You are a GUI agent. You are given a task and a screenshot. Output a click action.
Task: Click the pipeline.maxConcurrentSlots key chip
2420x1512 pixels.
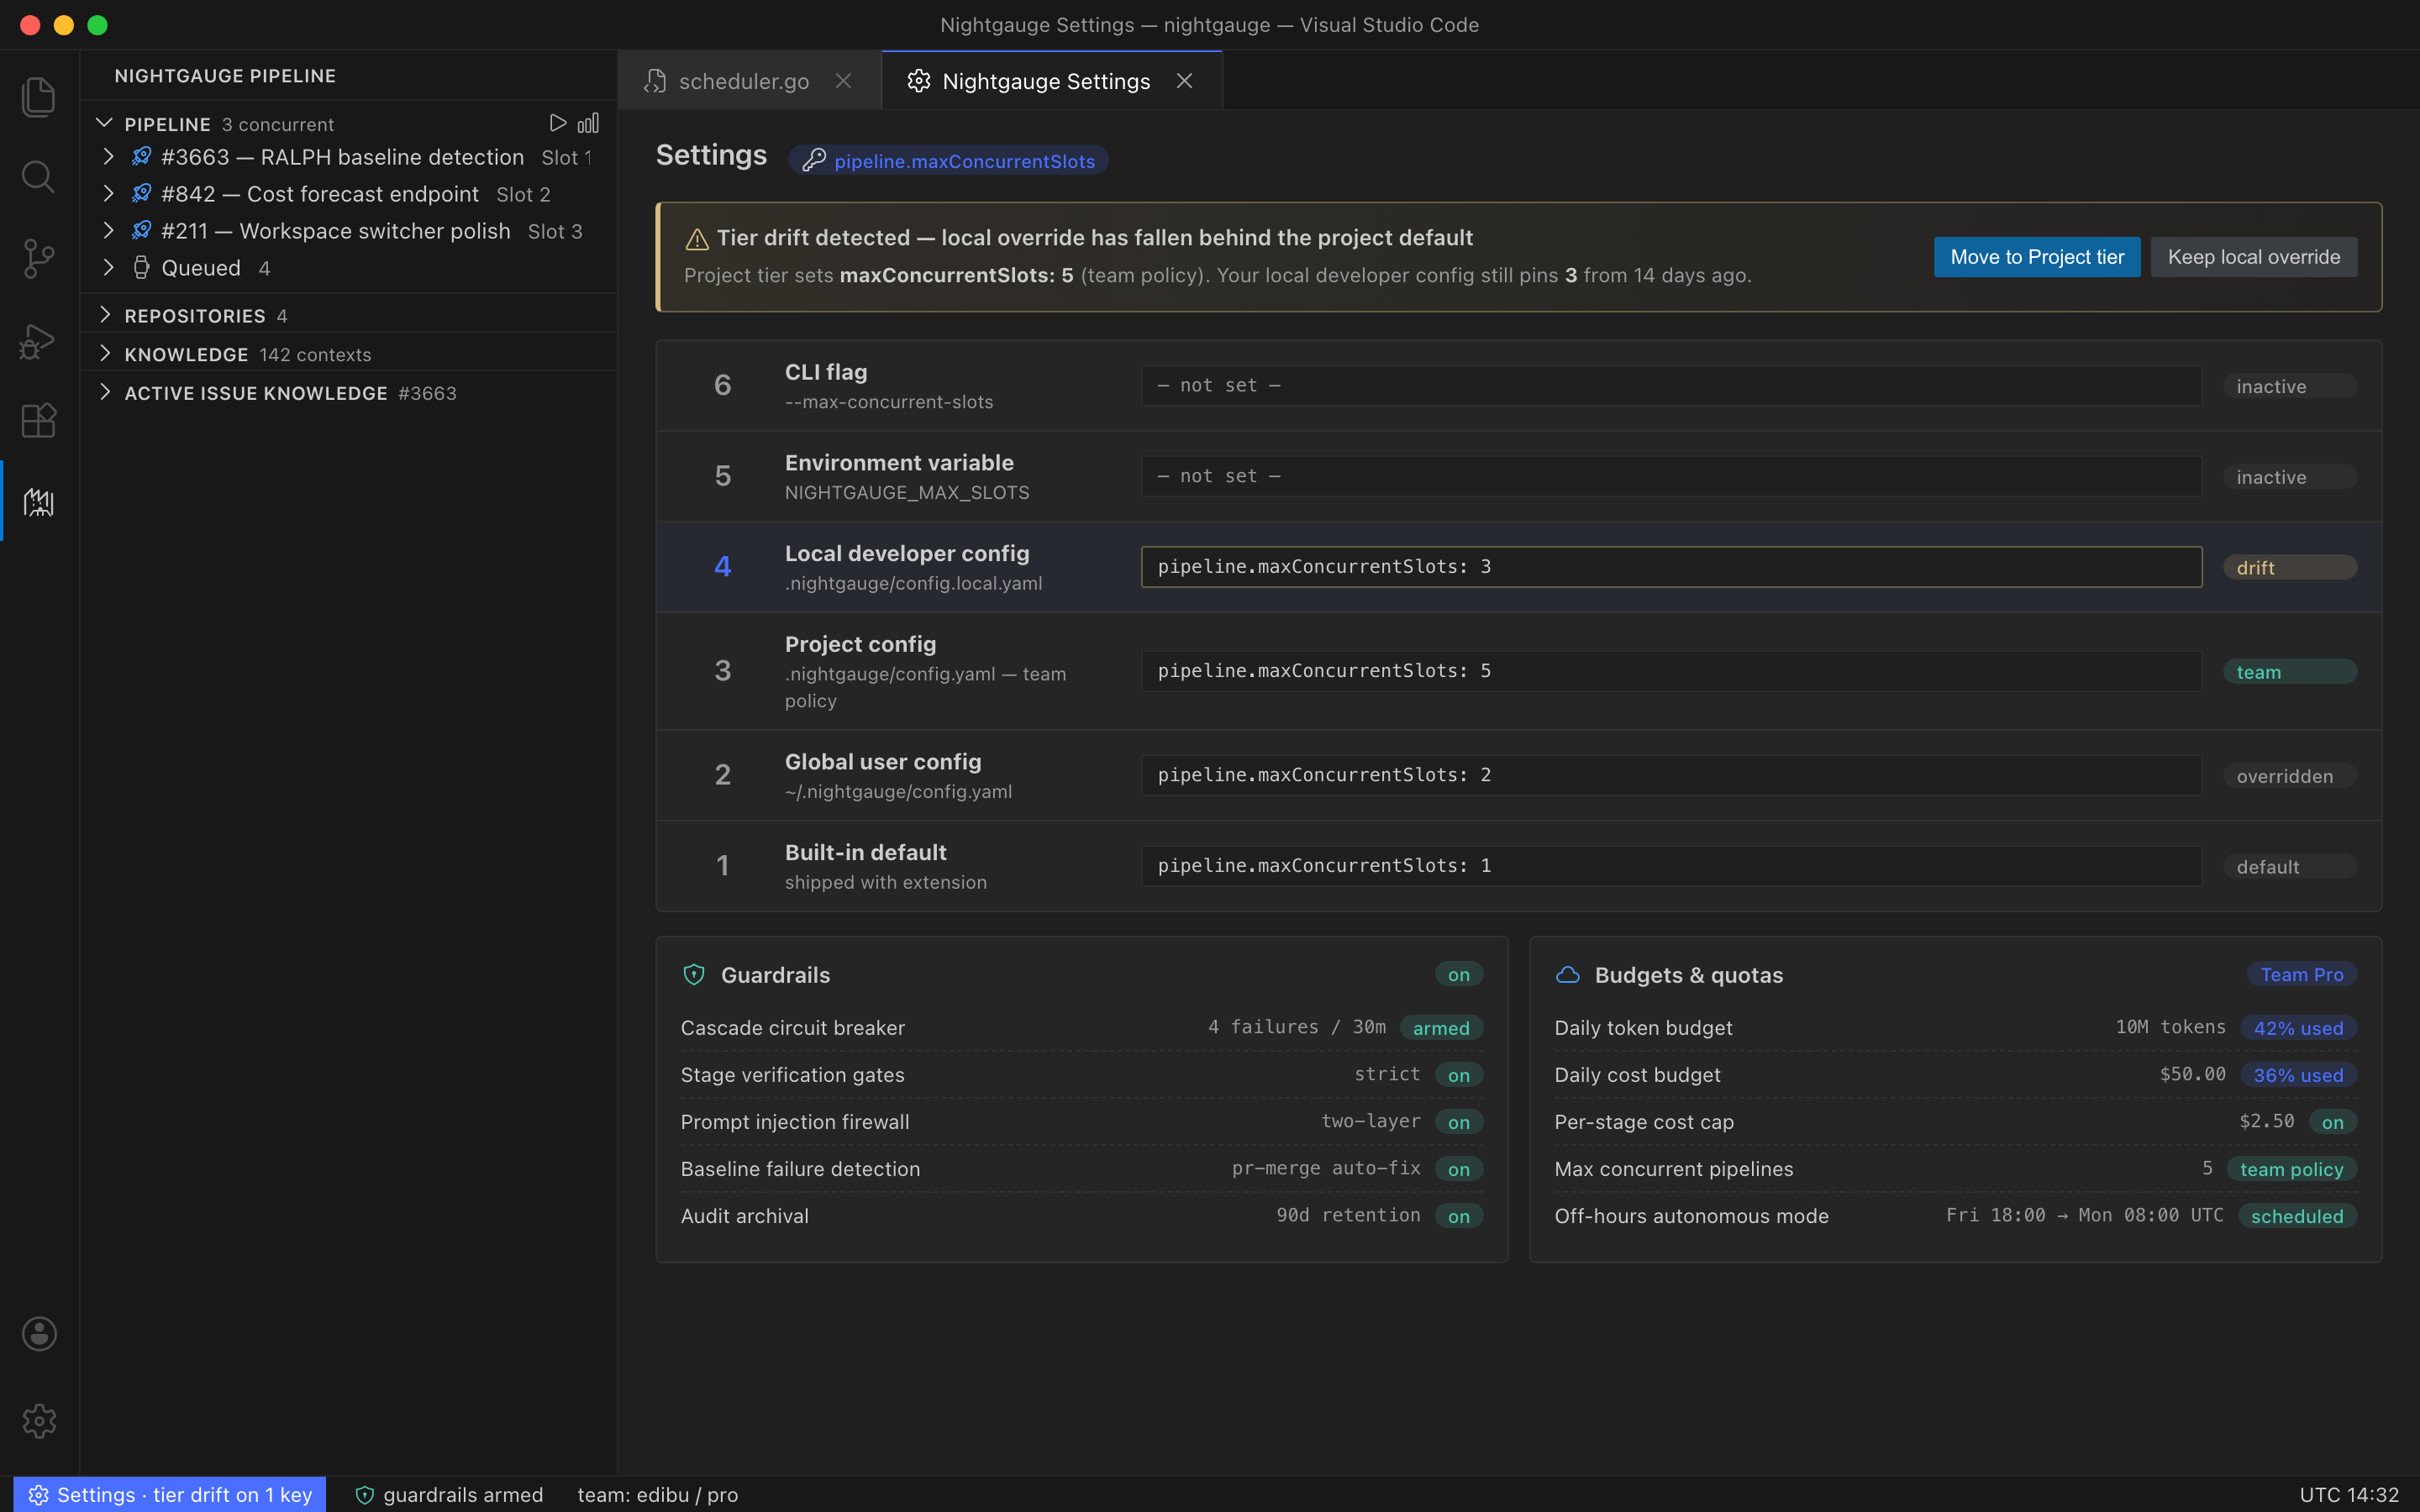pyautogui.click(x=948, y=160)
